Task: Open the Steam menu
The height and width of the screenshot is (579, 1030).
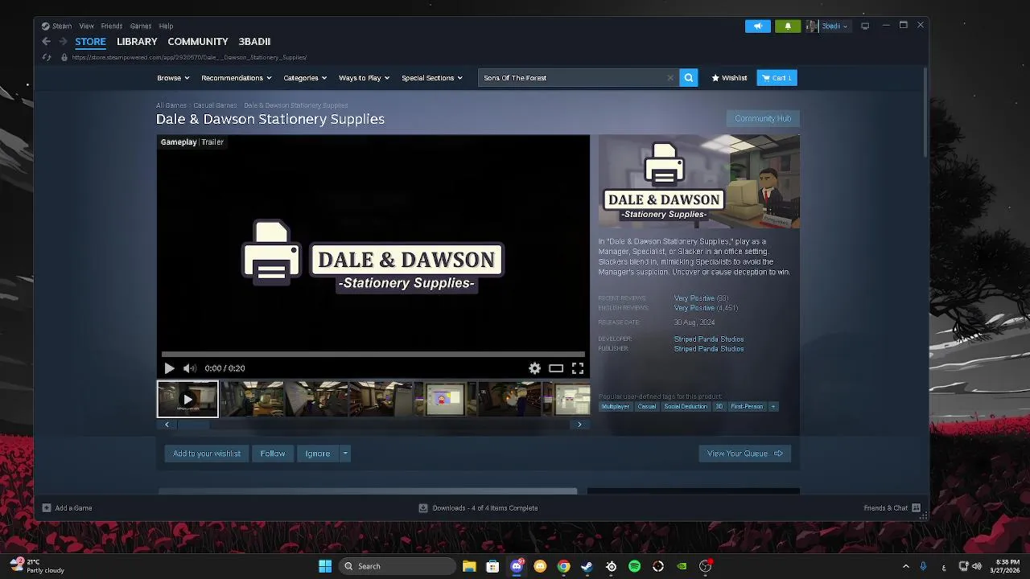Action: (x=62, y=26)
